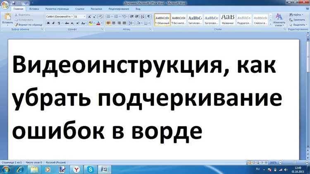Open Yandex browser from the taskbar

(76, 169)
